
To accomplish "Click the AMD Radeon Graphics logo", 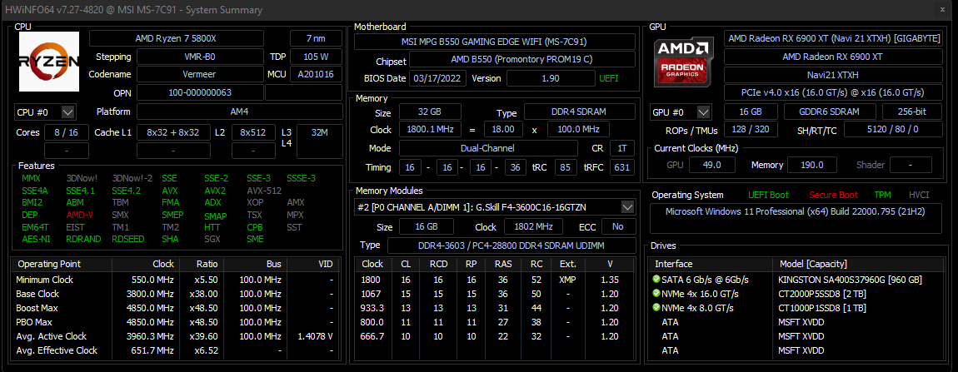I will [x=683, y=61].
